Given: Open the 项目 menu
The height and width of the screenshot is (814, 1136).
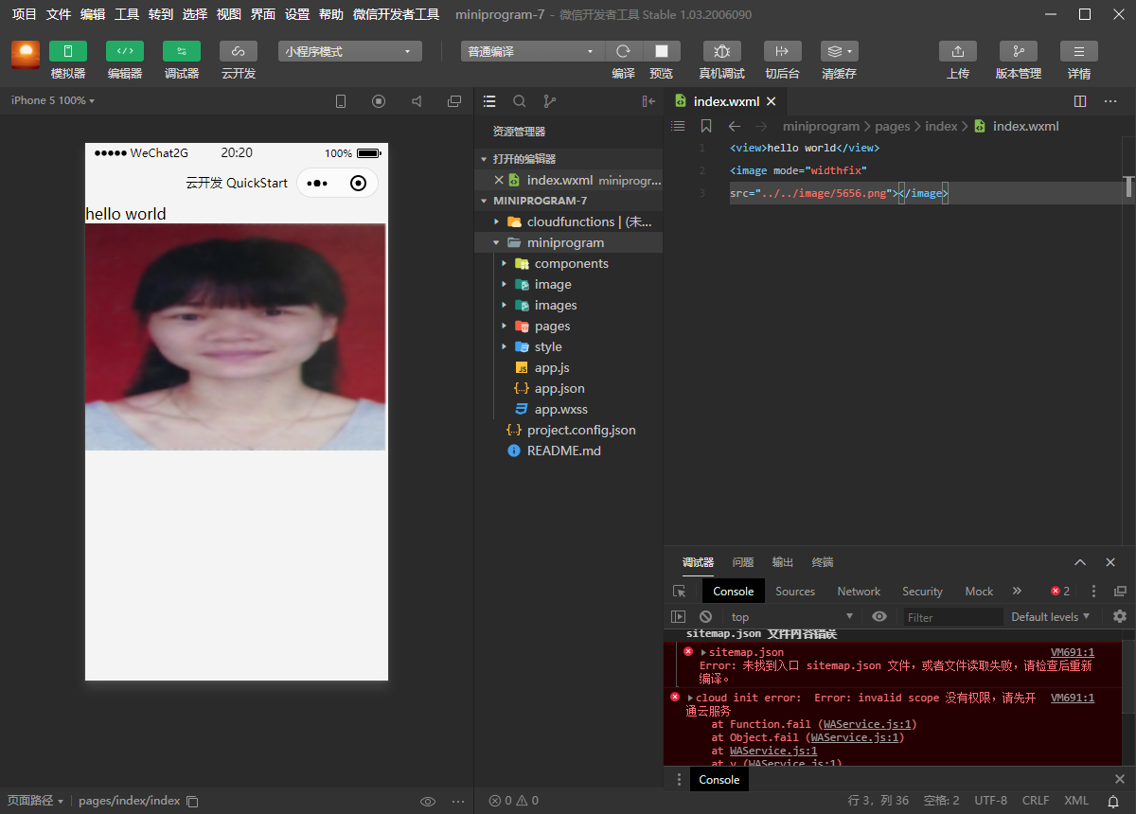Looking at the screenshot, I should coord(25,14).
